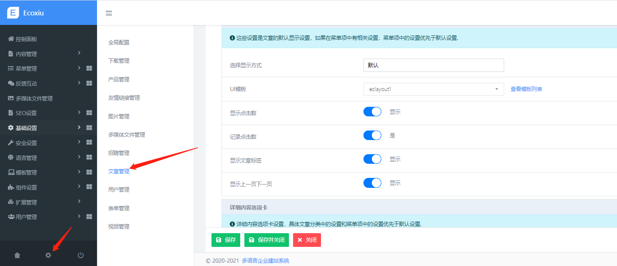Click the Ecoxiu logo icon
This screenshot has width=617, height=266.
click(13, 12)
